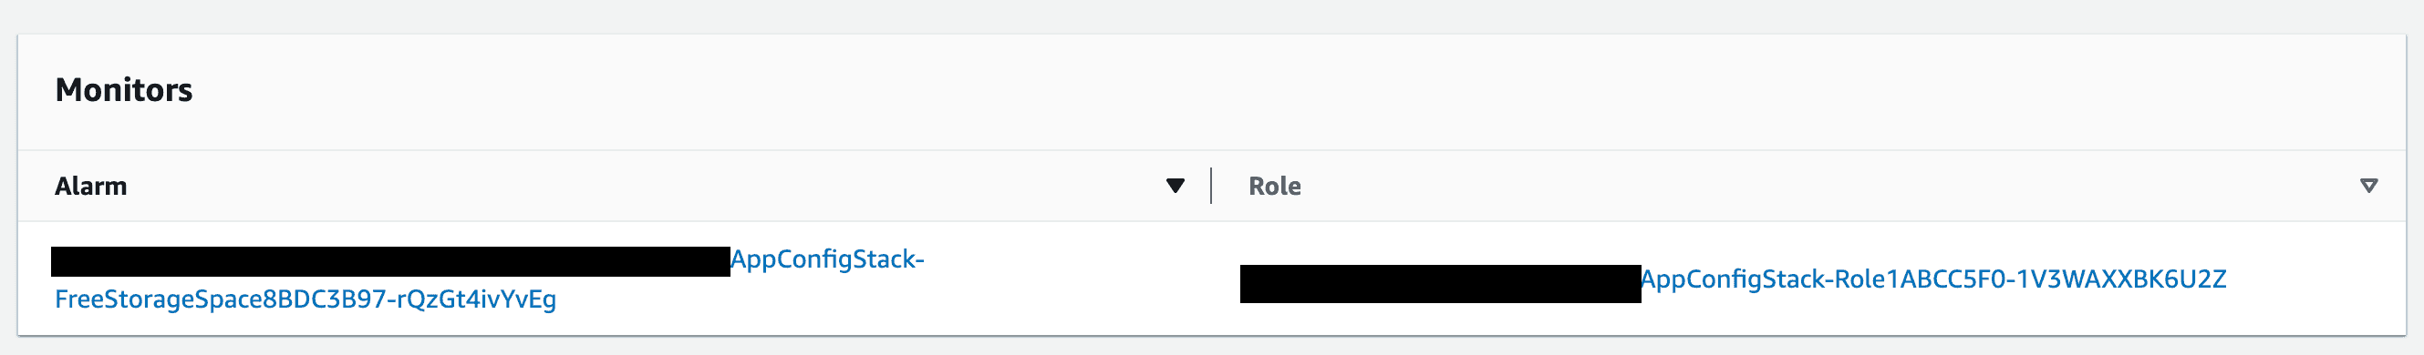Select the Role column header label

(x=1274, y=186)
